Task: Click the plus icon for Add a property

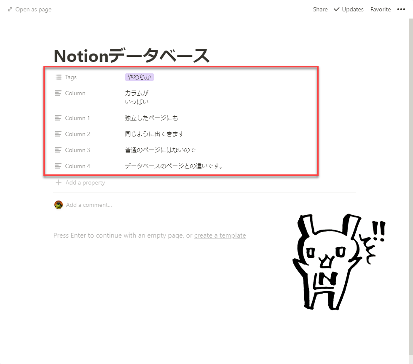Action: (x=59, y=182)
